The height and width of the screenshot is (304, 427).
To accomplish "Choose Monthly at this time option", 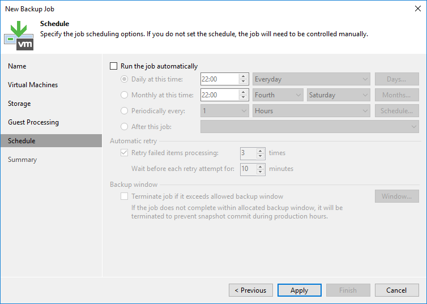I will pos(125,95).
